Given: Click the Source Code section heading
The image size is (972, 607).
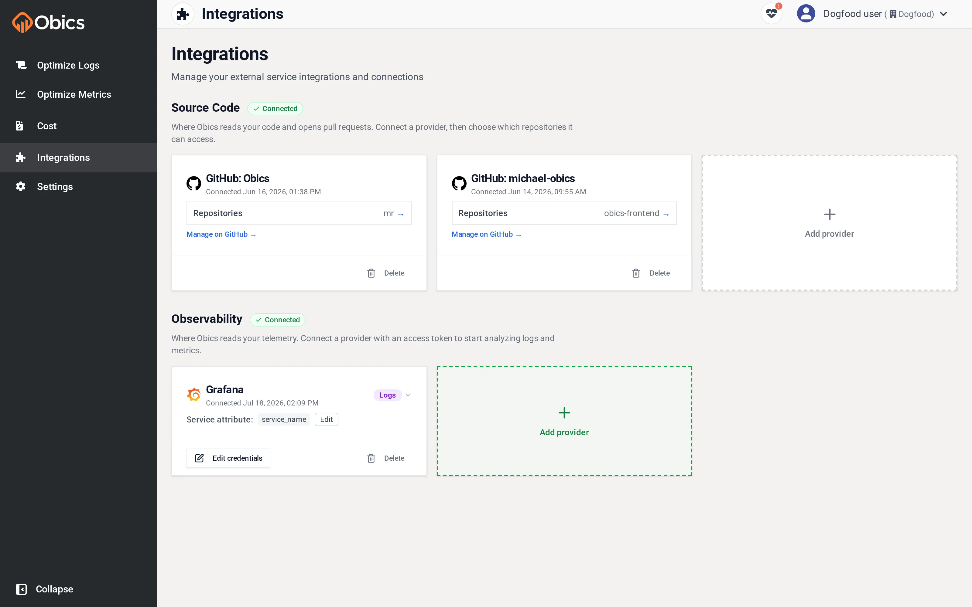Looking at the screenshot, I should pos(206,107).
